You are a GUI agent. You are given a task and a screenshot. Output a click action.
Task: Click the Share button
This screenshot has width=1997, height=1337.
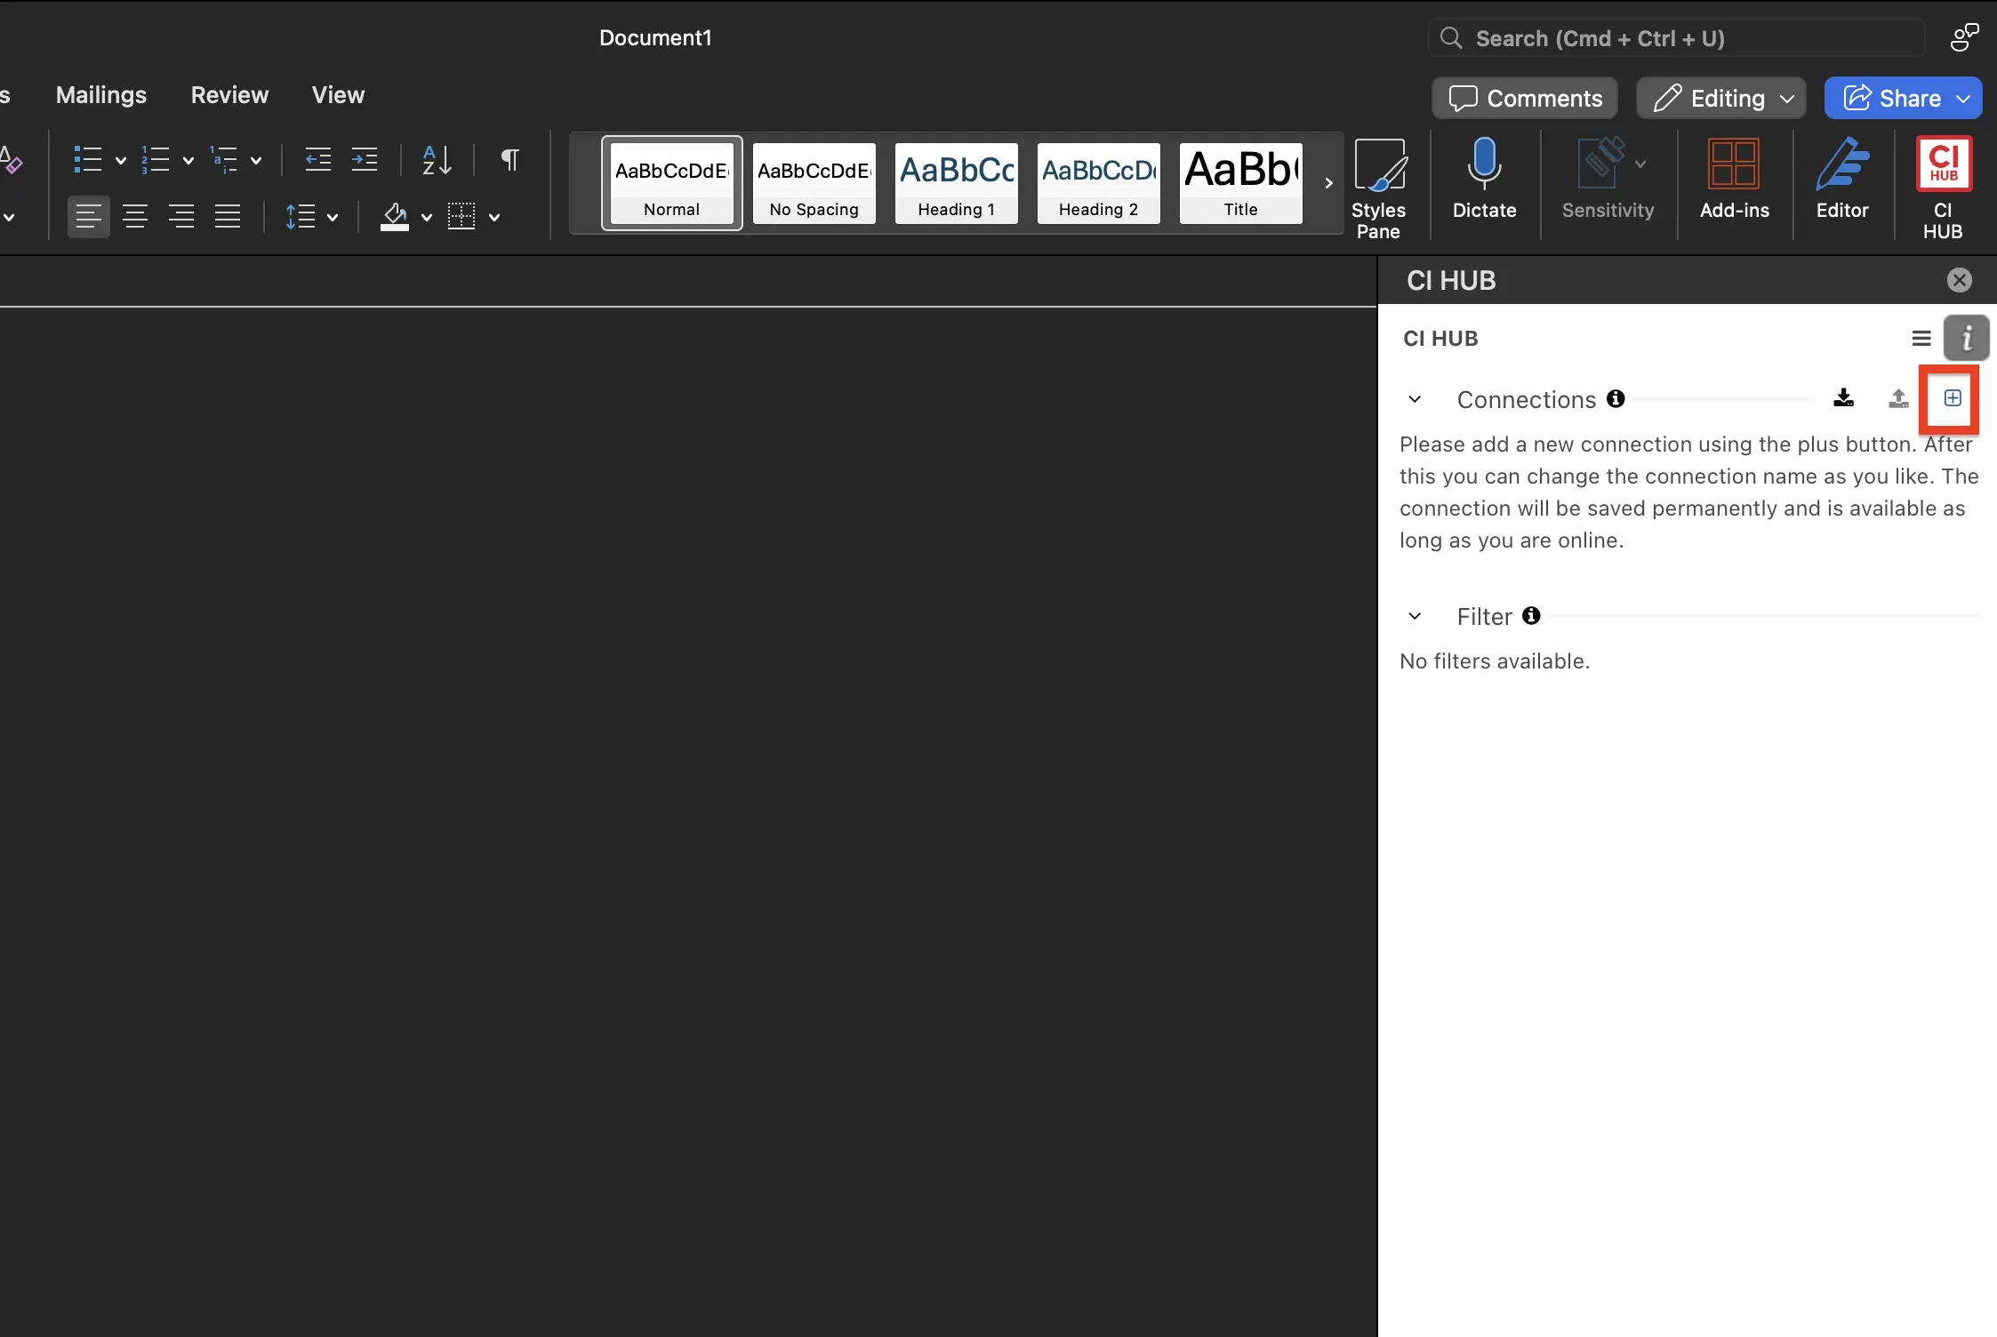[1904, 98]
